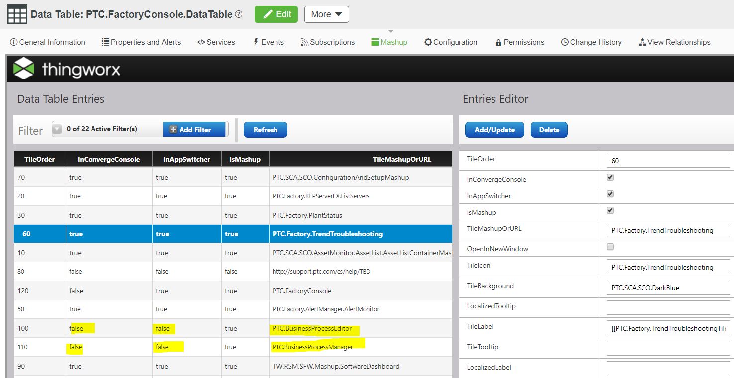734x378 pixels.
Task: Open the Services tab
Action: pyautogui.click(x=216, y=42)
